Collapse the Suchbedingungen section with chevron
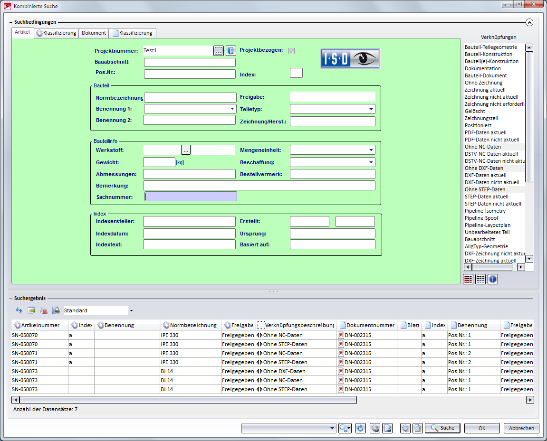The height and width of the screenshot is (441, 547). [529, 22]
